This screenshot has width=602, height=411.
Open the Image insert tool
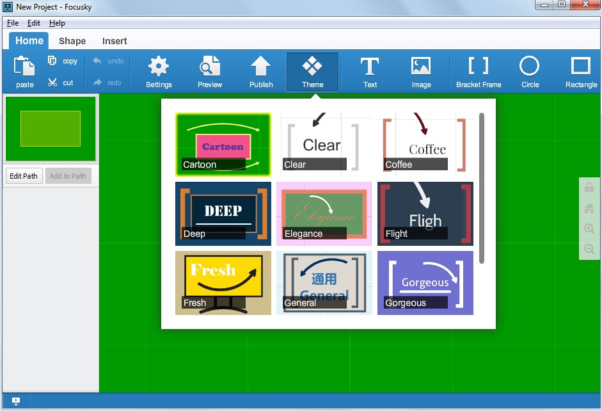coord(421,72)
